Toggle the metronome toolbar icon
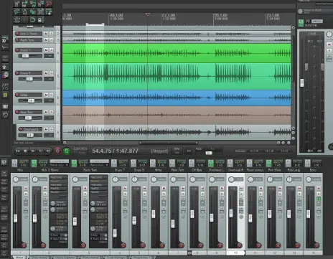The width and height of the screenshot is (333, 259). click(25, 11)
